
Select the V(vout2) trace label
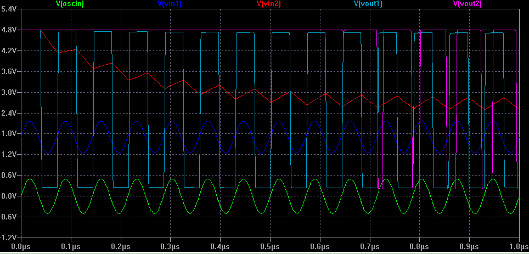[467, 4]
